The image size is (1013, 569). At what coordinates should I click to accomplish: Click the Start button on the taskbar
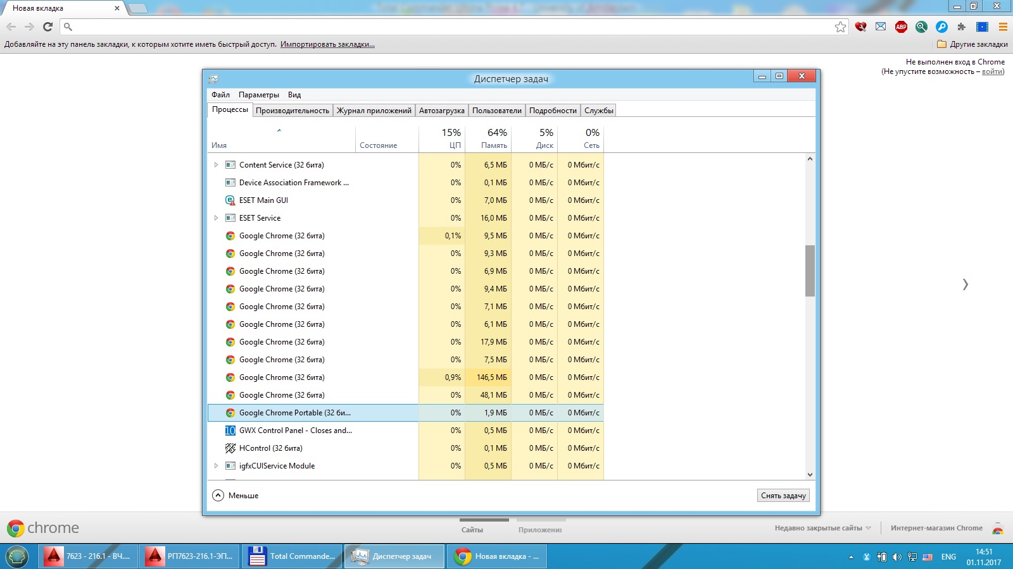click(16, 556)
